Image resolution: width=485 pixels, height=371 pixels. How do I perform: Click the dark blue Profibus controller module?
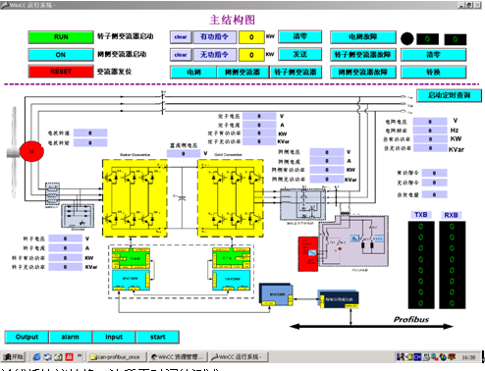pyautogui.click(x=339, y=299)
